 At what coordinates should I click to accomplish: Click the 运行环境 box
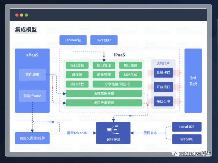pos(113,133)
